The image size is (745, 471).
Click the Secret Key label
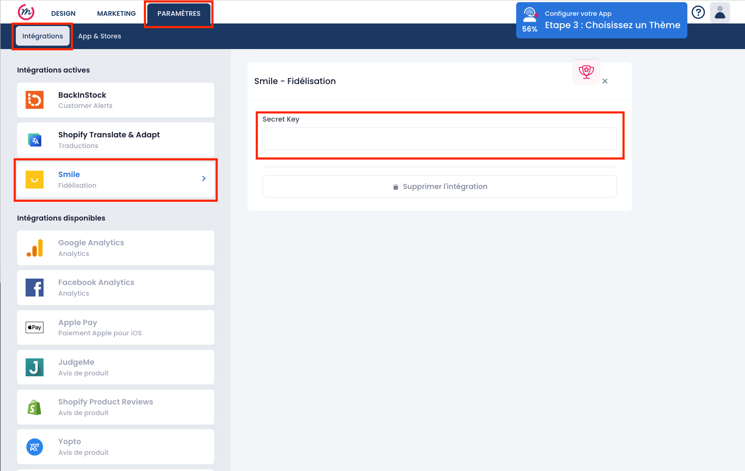pyautogui.click(x=281, y=119)
